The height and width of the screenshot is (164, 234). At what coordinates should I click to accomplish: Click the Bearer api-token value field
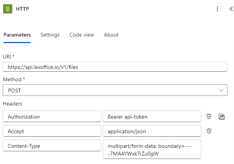(152, 117)
